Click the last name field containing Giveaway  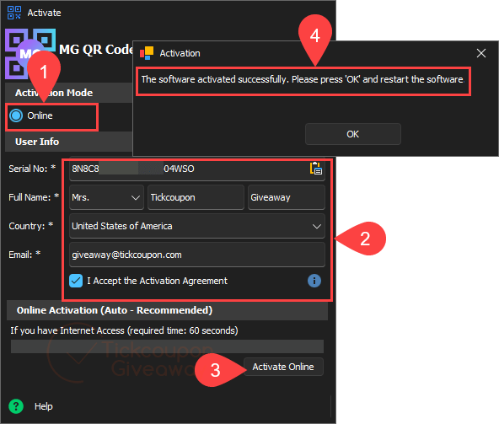pyautogui.click(x=287, y=197)
